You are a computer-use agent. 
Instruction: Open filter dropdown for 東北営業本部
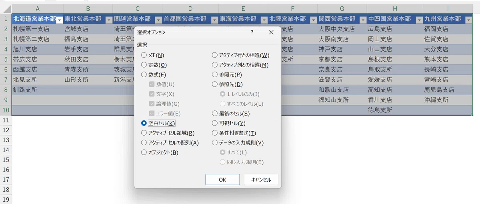tap(109, 19)
